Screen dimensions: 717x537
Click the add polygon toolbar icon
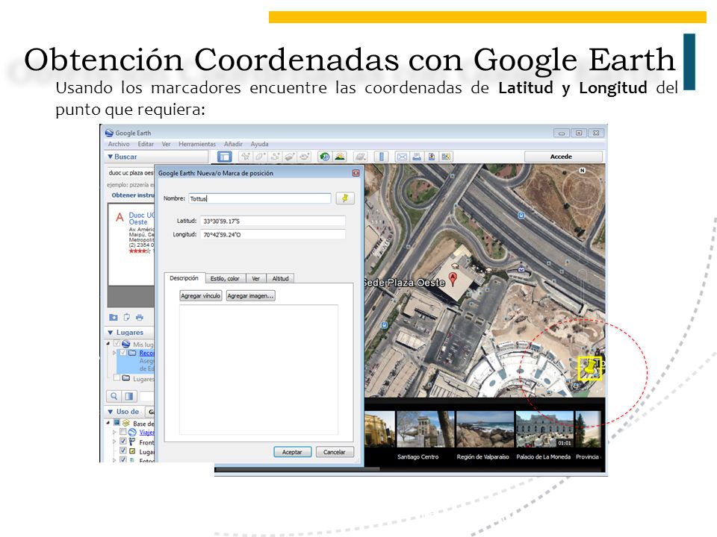260,157
